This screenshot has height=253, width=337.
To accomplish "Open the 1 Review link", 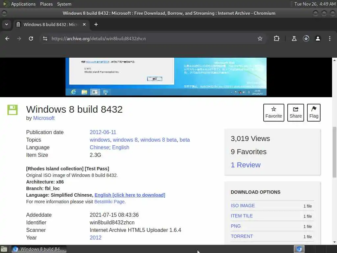I will click(x=246, y=165).
